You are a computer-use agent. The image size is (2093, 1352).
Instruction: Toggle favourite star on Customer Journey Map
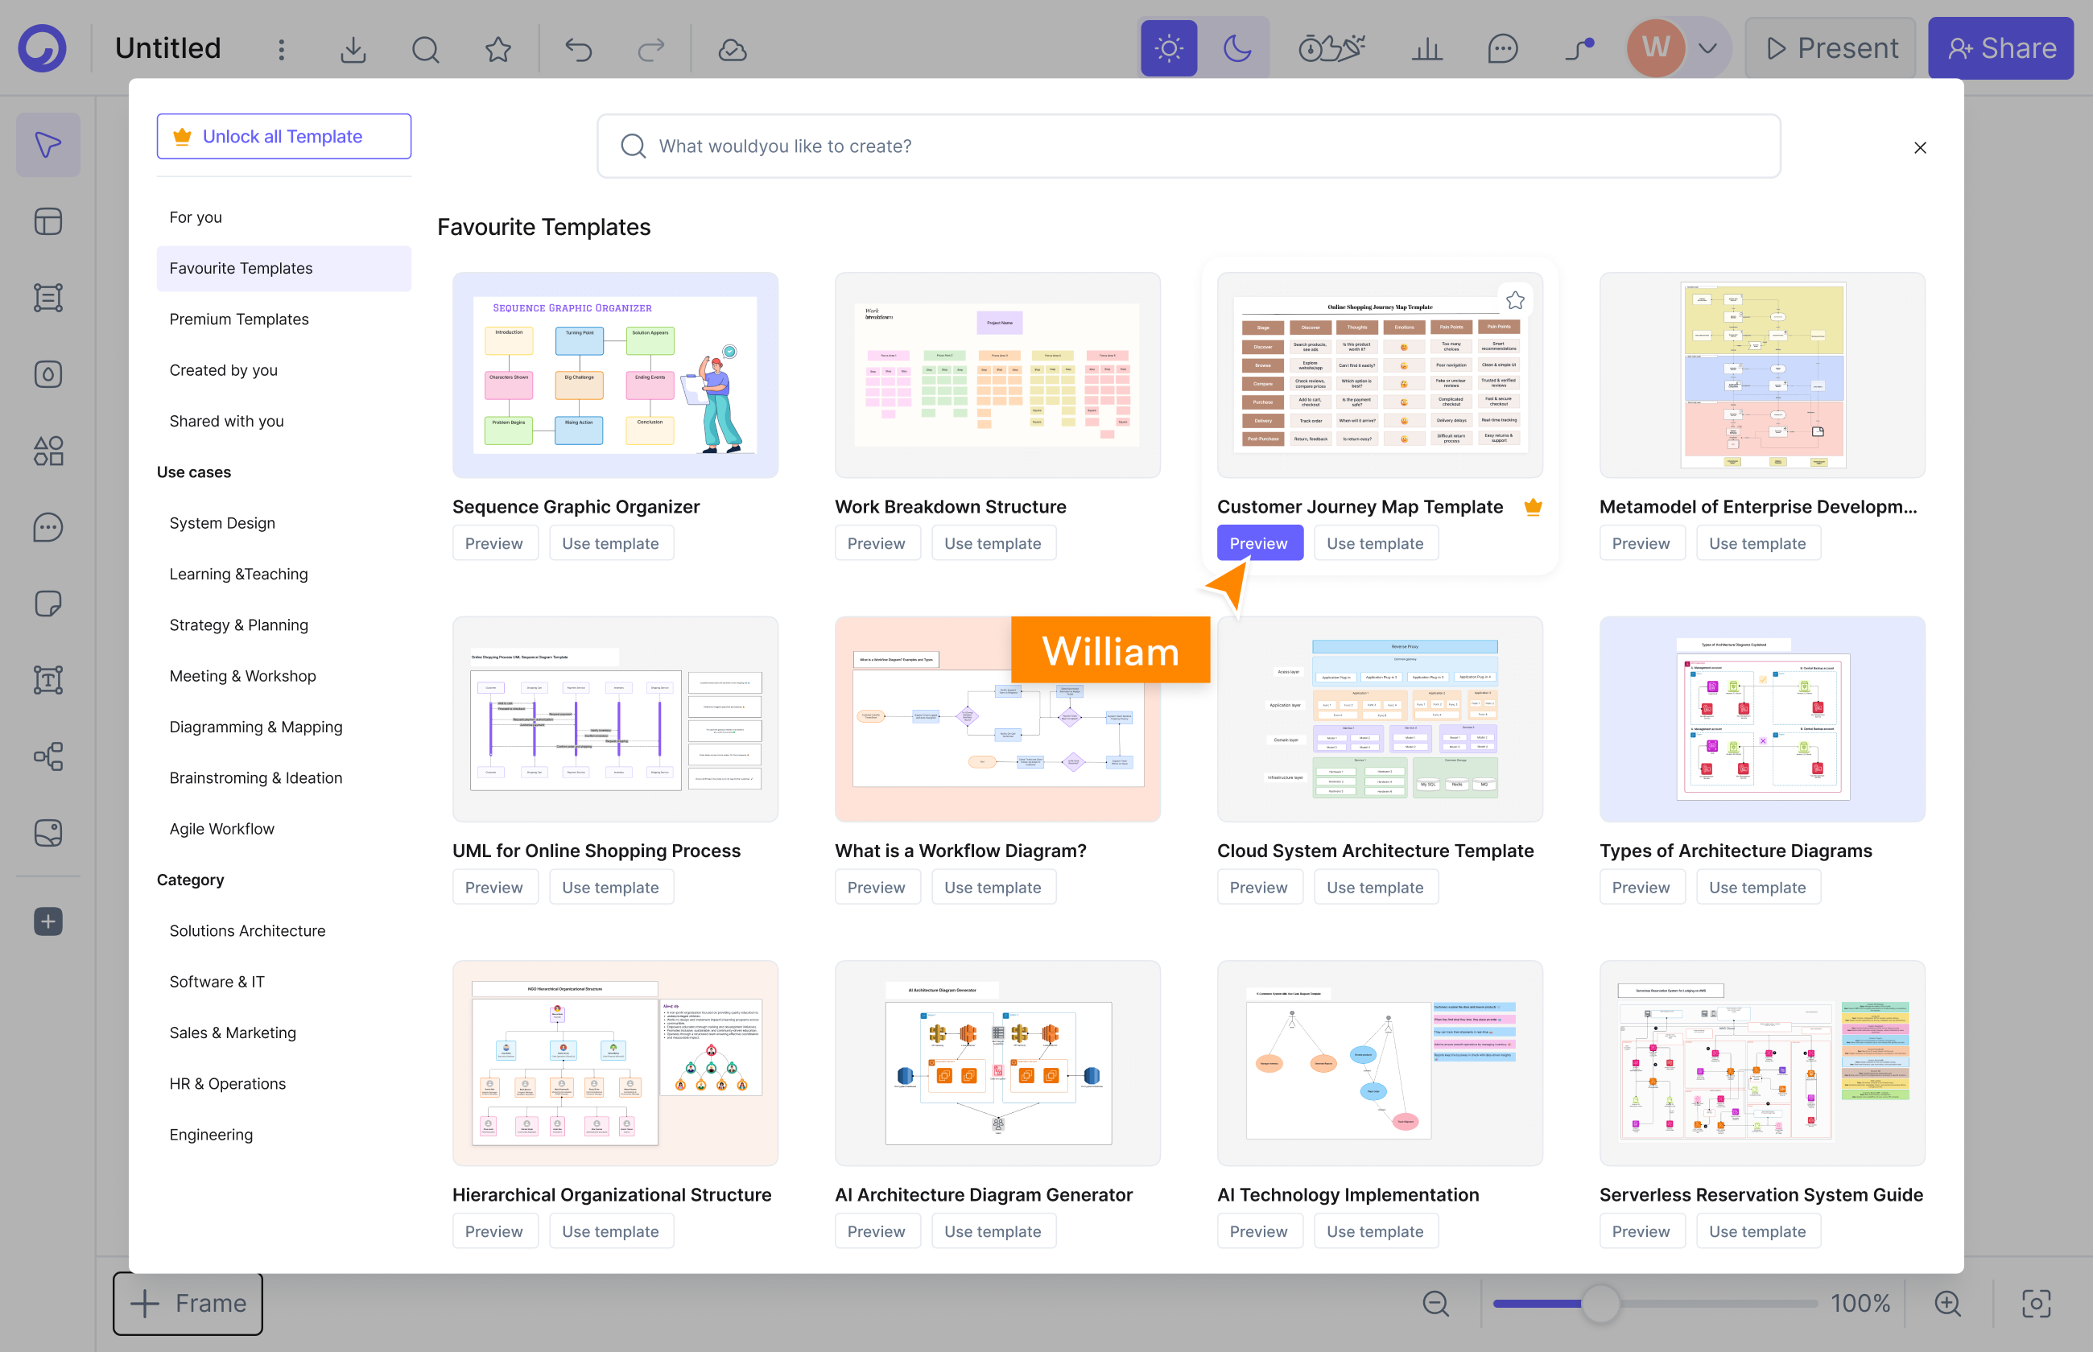pos(1515,300)
